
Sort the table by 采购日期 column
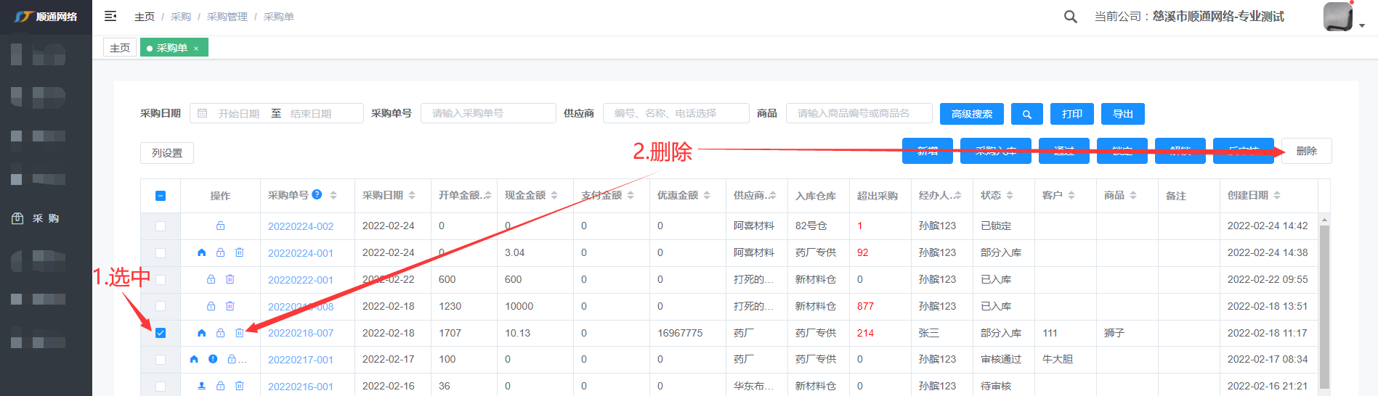tap(411, 195)
